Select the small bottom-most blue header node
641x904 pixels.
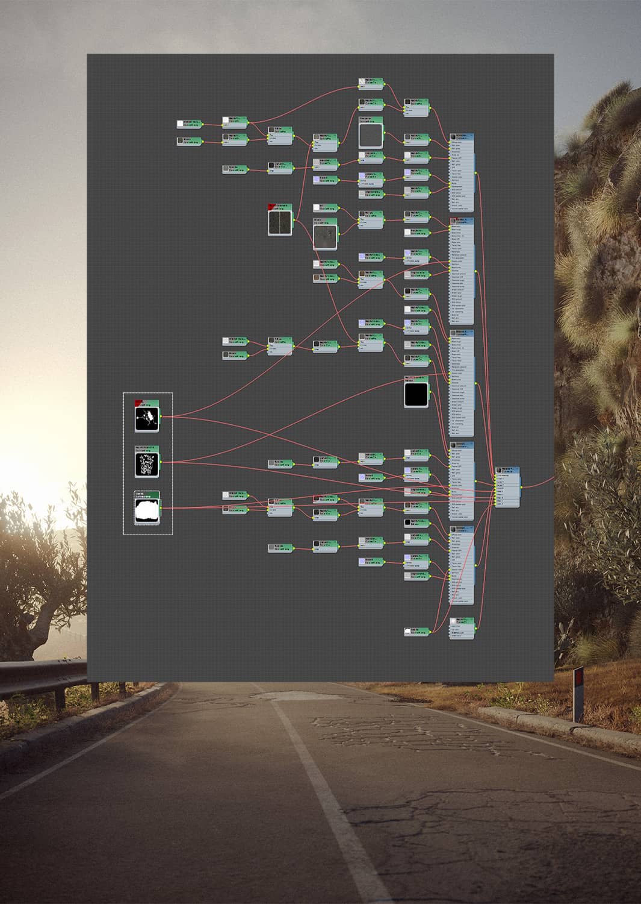pyautogui.click(x=462, y=621)
